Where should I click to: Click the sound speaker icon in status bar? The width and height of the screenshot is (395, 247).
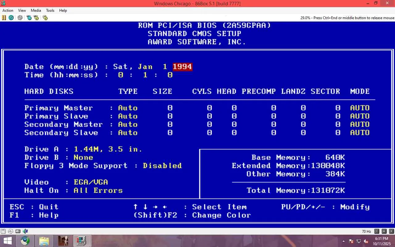25,231
